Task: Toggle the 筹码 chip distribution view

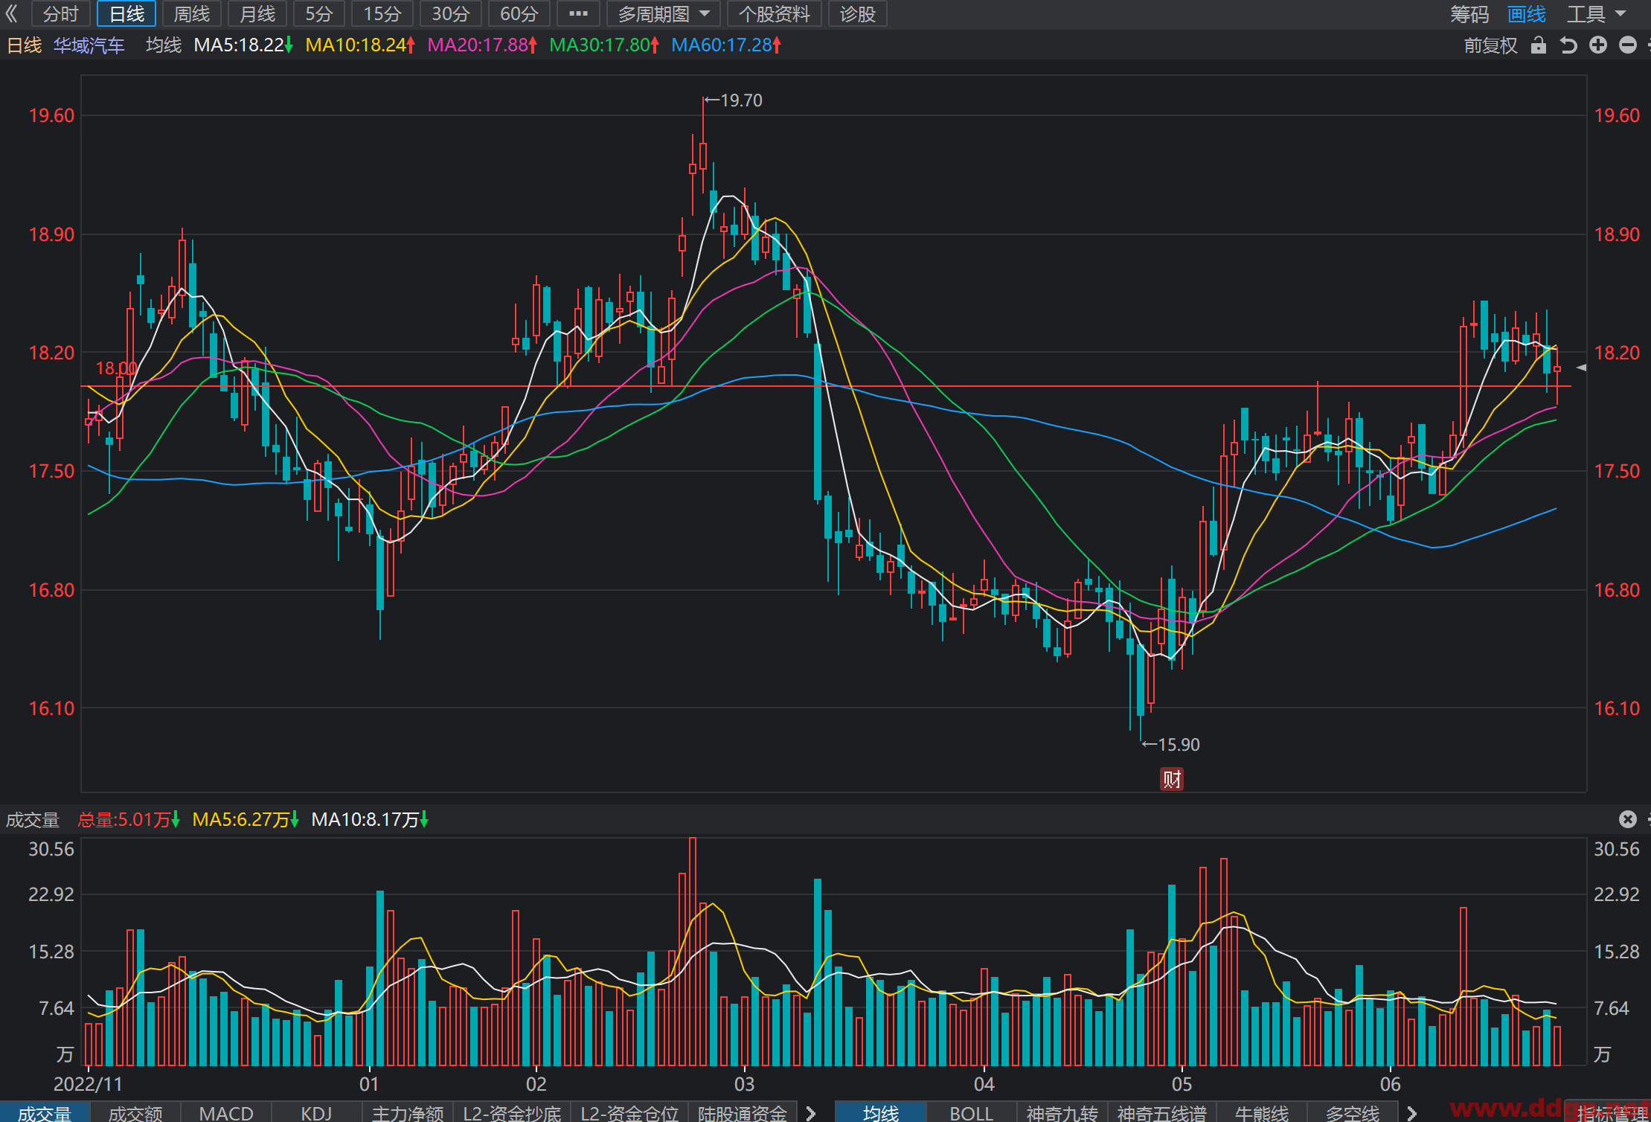Action: tap(1469, 14)
